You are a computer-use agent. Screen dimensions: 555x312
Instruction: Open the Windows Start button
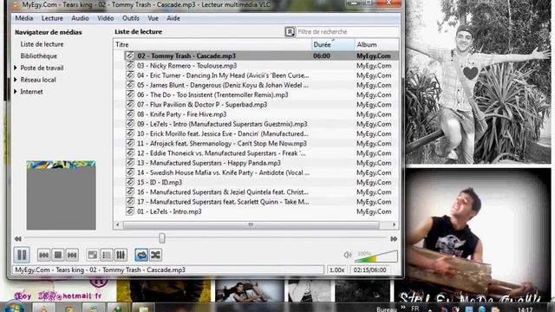[x=14, y=306]
